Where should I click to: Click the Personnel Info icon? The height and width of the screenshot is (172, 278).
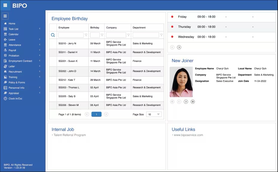5,88
